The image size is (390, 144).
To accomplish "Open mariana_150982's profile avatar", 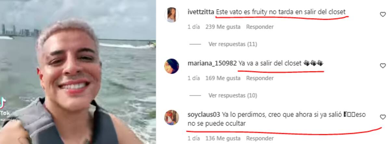I will (x=171, y=66).
